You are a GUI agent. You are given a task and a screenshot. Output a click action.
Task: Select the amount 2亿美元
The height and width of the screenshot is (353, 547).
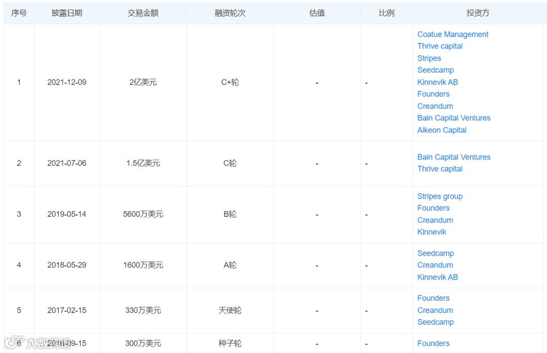click(x=143, y=83)
